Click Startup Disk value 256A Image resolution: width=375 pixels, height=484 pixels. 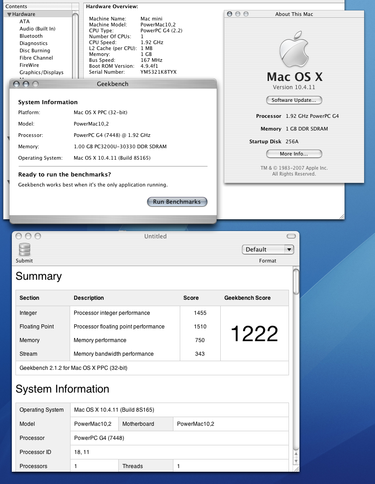[292, 141]
